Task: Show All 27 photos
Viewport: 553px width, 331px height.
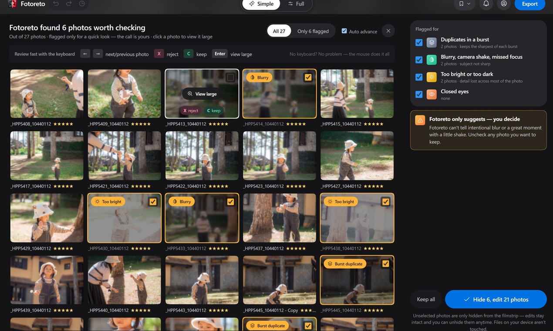Action: (279, 31)
